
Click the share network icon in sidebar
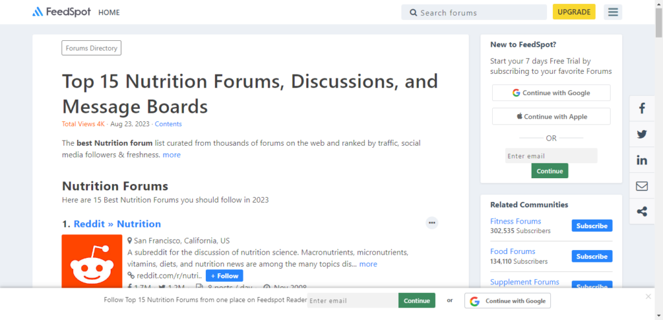pyautogui.click(x=642, y=211)
